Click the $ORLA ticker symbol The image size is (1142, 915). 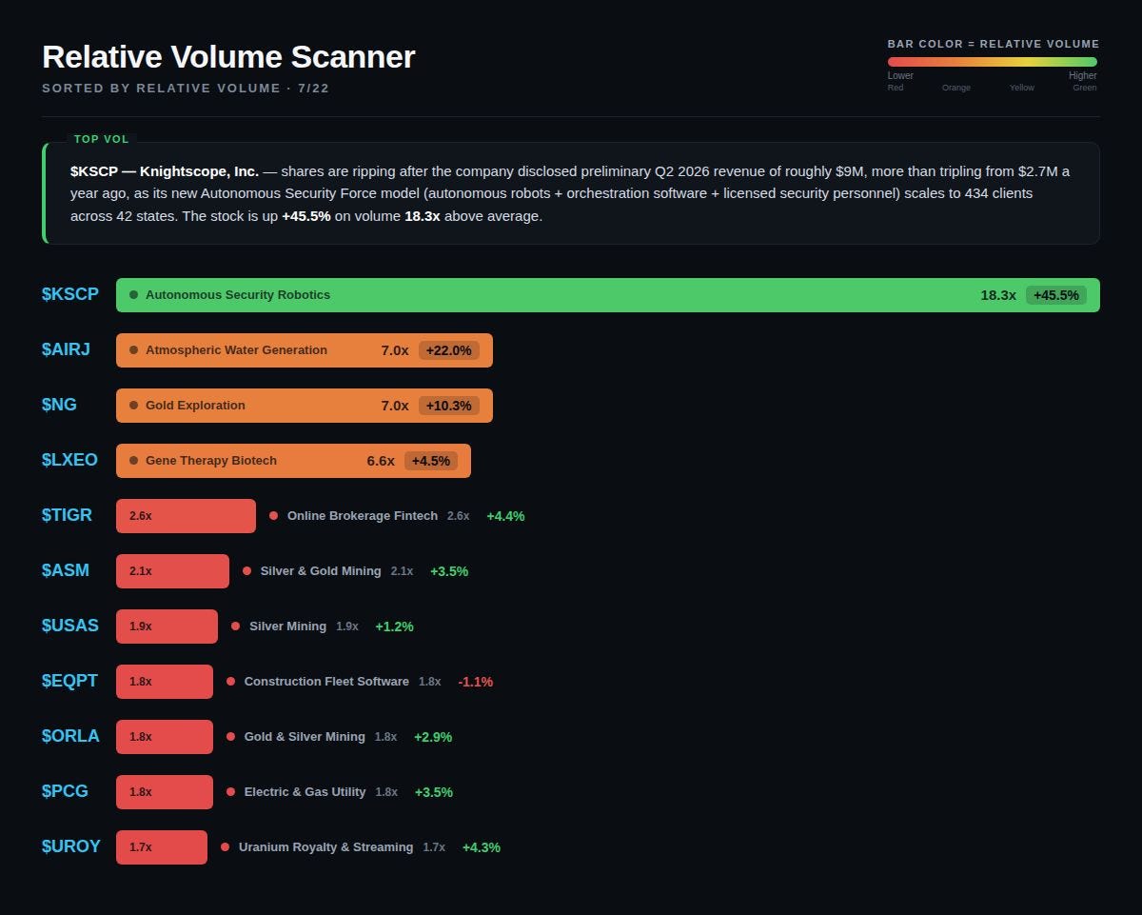pyautogui.click(x=70, y=736)
